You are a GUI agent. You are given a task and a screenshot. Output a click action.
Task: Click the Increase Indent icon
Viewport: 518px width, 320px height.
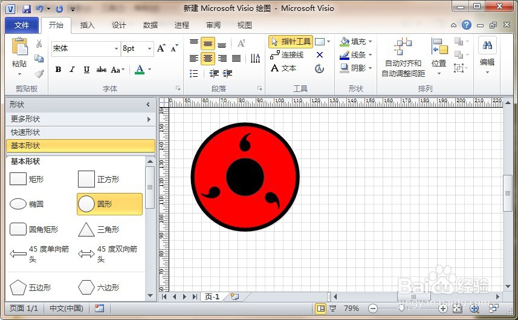click(228, 73)
